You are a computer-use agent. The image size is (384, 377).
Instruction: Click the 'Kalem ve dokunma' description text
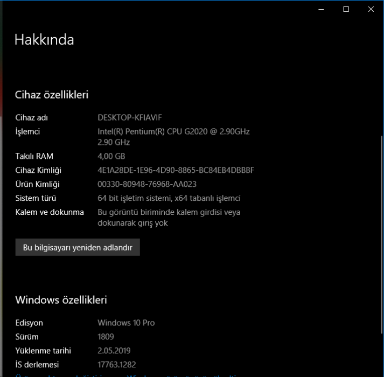tap(169, 217)
